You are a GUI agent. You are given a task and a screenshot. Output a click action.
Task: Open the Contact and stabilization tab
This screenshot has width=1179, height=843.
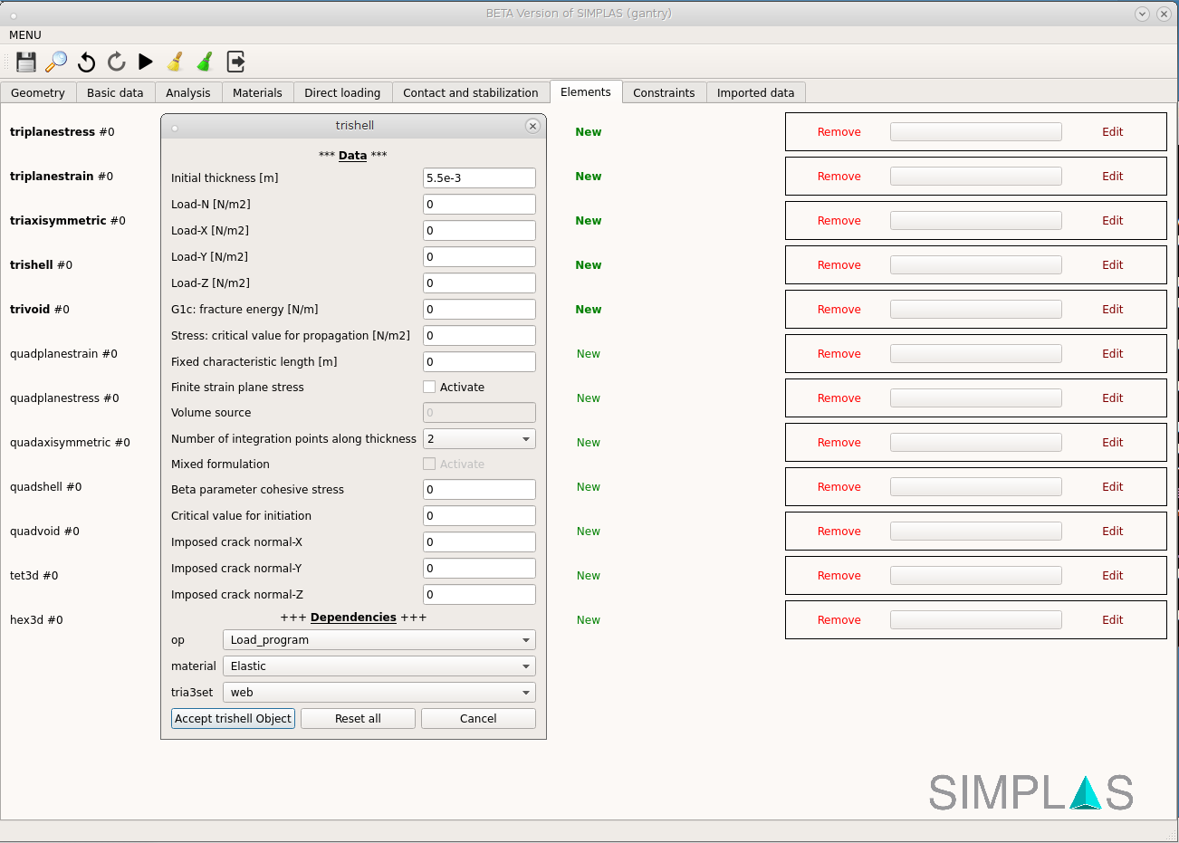click(x=470, y=92)
